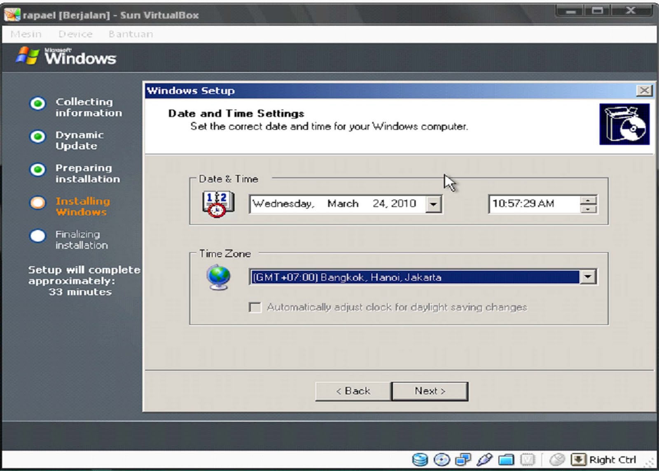Screen dimensions: 659x471
Task: Click the USB devices icon in status bar
Action: pos(485,459)
